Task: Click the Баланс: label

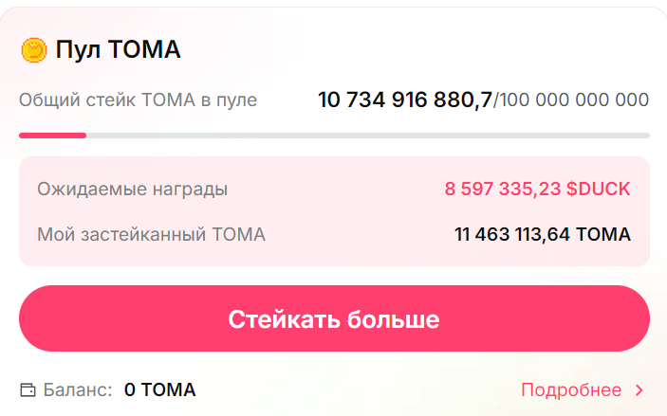Action: point(78,389)
